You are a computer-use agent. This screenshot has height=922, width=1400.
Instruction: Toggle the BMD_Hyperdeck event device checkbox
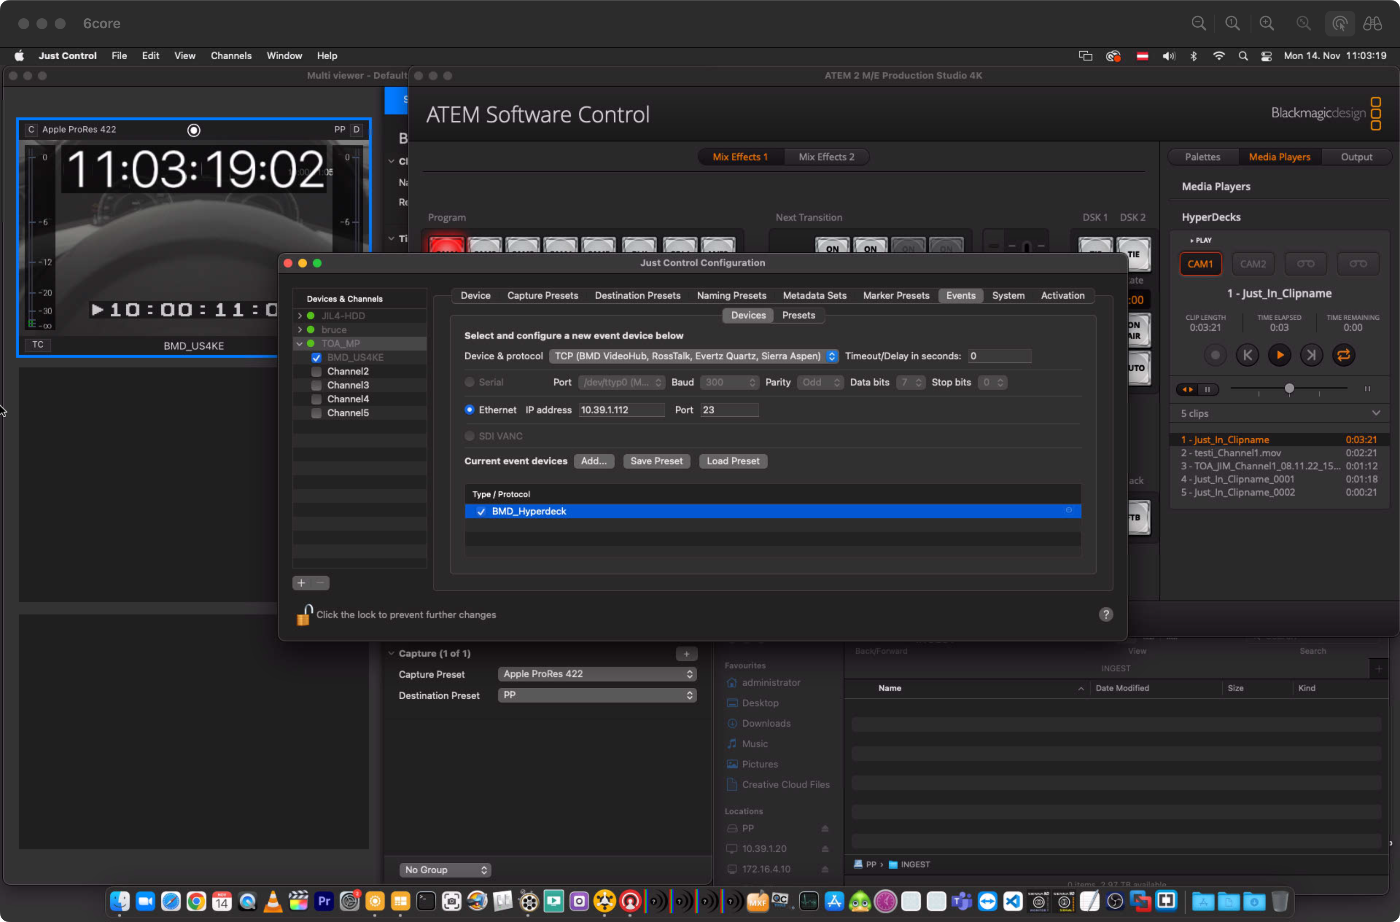(x=481, y=512)
